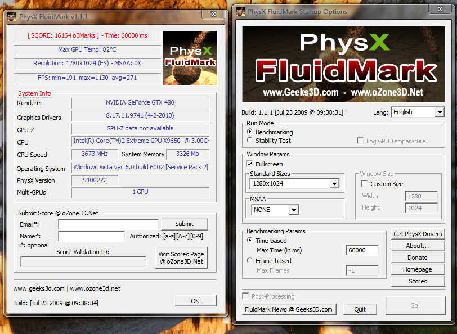Click the Submit score button

(185, 224)
